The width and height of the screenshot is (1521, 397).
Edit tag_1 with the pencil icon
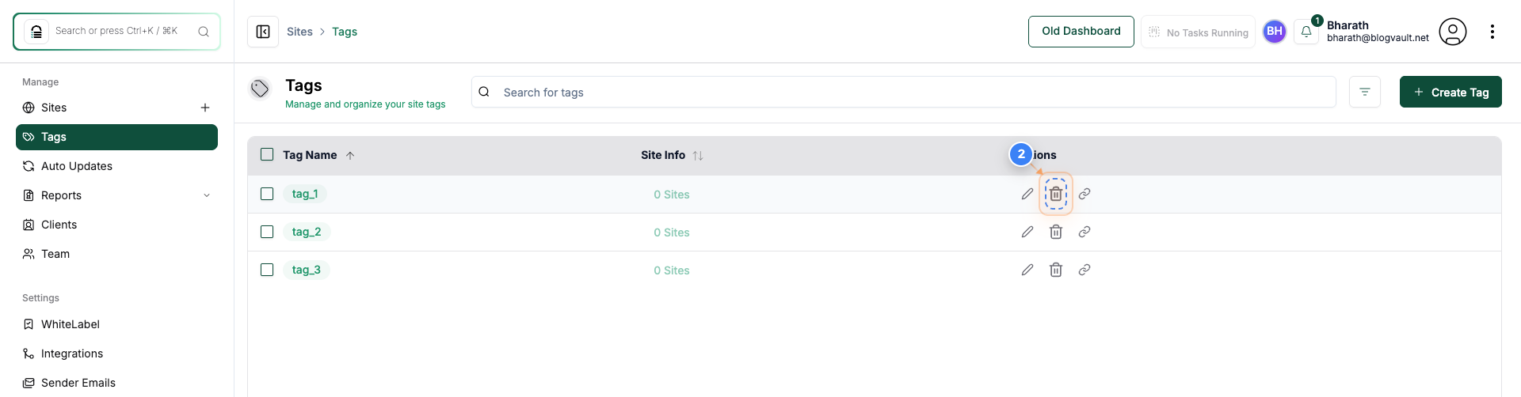tap(1027, 194)
